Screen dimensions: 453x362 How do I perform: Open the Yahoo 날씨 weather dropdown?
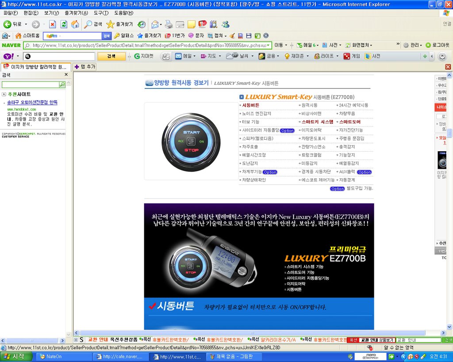[252, 56]
